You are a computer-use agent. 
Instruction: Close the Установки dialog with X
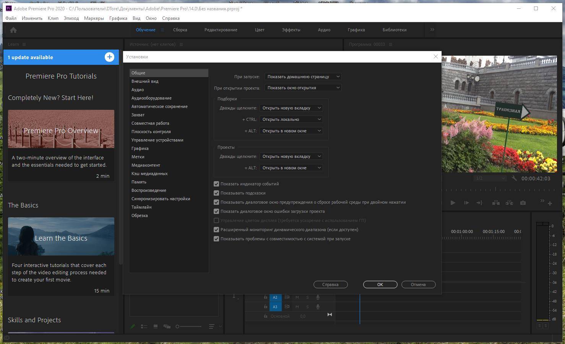click(x=435, y=56)
